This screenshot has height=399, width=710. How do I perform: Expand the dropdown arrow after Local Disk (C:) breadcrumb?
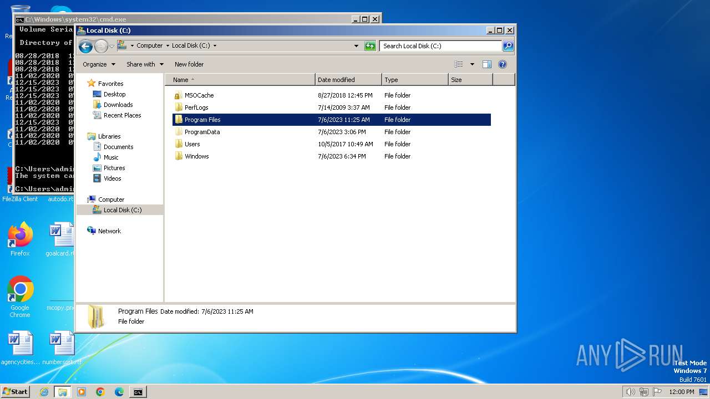215,46
